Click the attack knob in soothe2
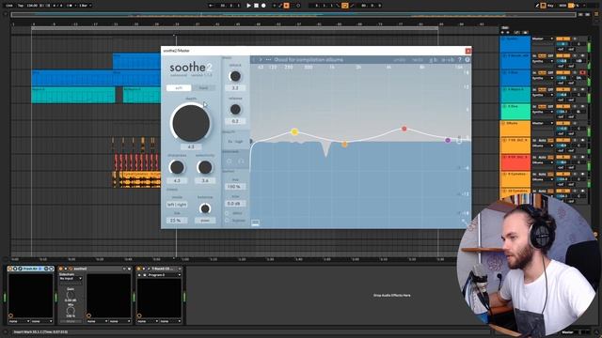Viewport: 602px width, 338px height. [x=235, y=76]
